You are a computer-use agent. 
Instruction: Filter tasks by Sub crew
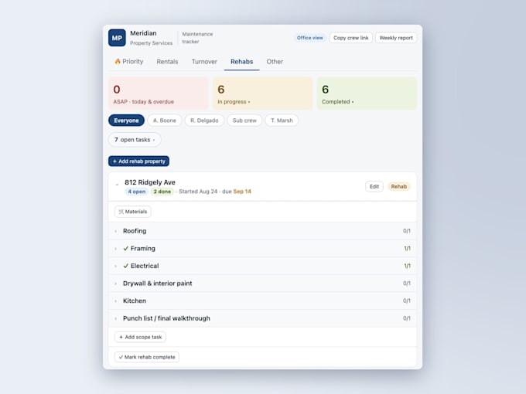(x=244, y=121)
